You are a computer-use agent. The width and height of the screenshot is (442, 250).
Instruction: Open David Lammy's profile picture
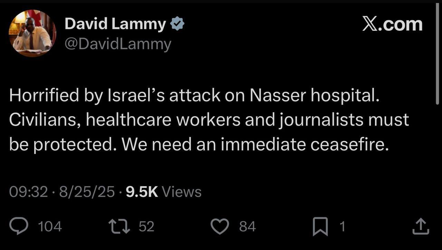pos(32,33)
